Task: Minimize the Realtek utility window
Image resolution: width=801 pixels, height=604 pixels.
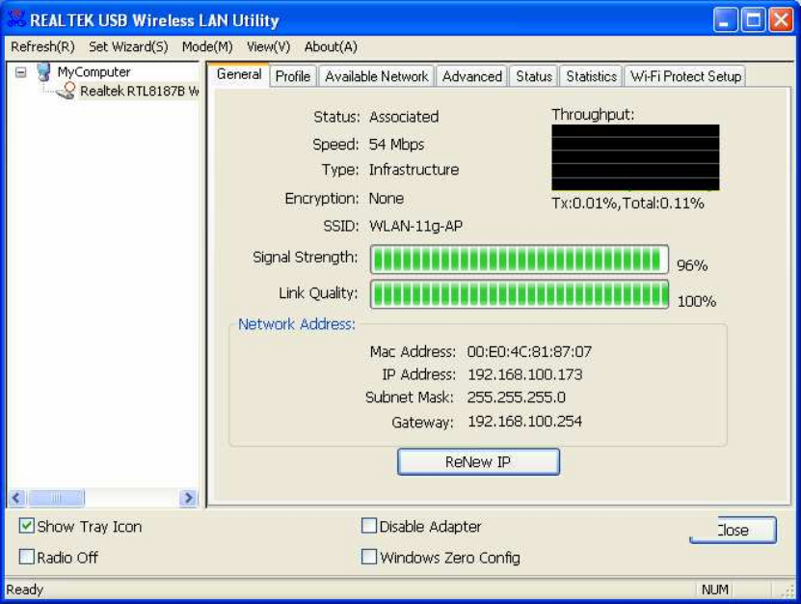Action: click(x=726, y=20)
